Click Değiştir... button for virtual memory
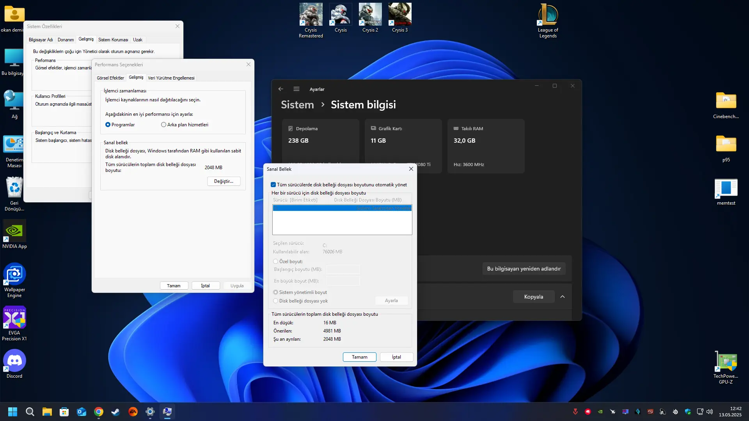749x421 pixels. 224,181
